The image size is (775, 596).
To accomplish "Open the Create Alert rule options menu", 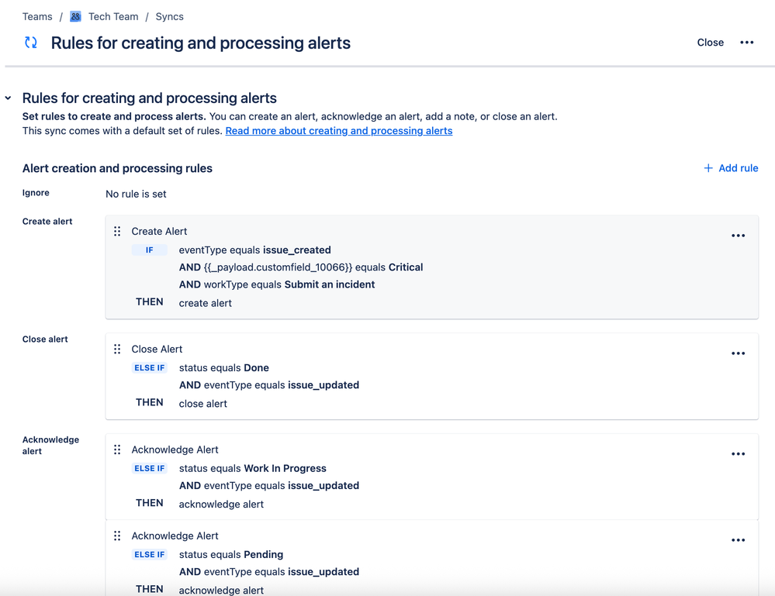I will (738, 236).
